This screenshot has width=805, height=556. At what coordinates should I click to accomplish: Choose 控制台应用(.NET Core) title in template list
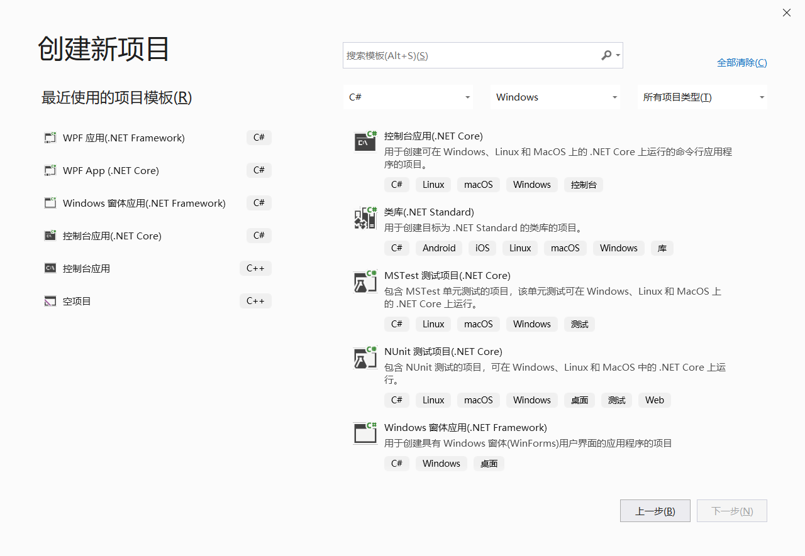coord(433,136)
